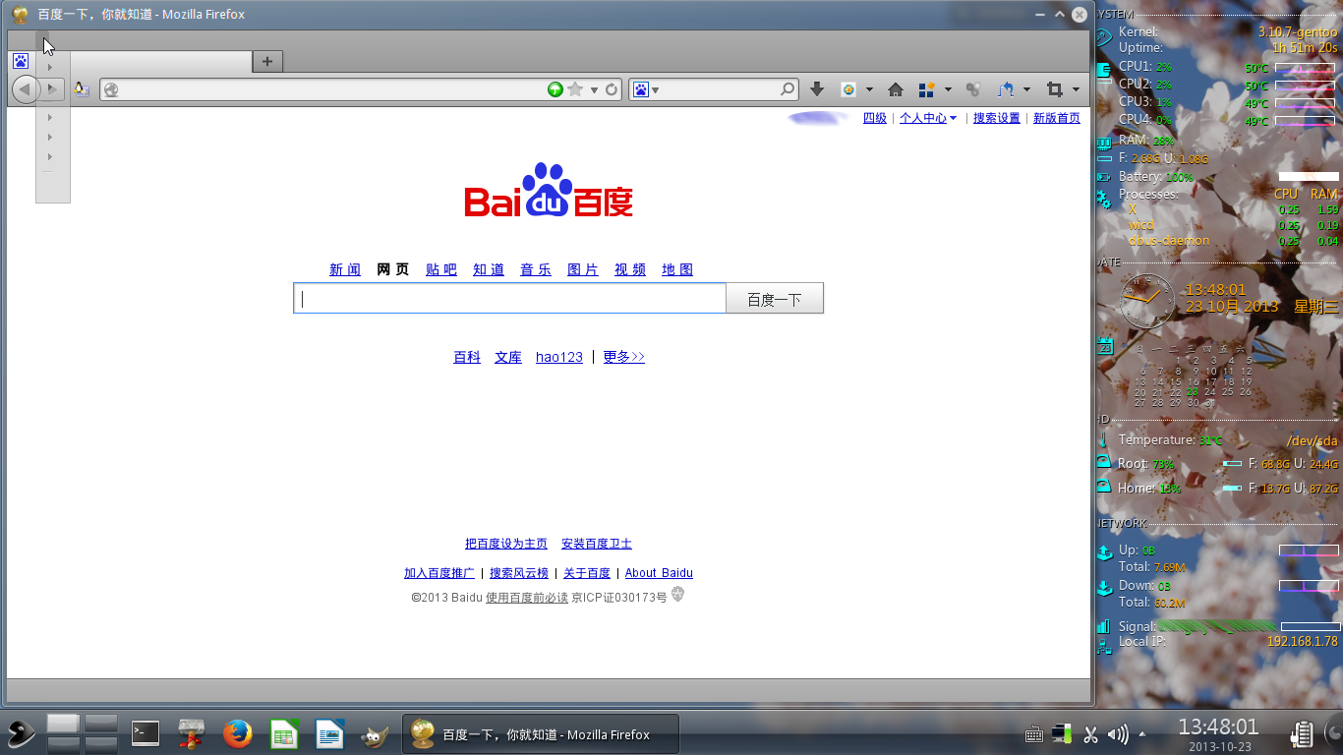This screenshot has width=1343, height=755.
Task: Click the 安装百度卫士 link
Action: [597, 544]
